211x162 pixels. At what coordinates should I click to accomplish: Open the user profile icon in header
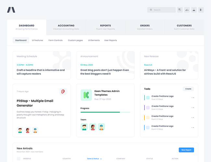(x=194, y=10)
